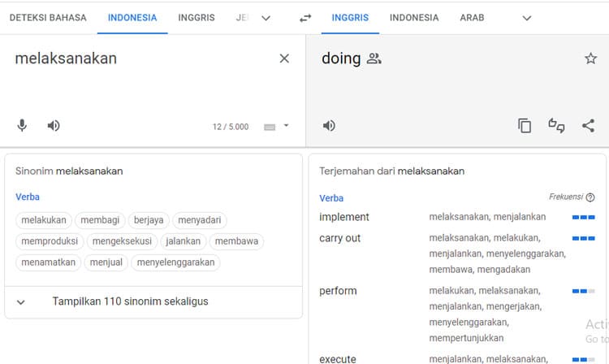609x364 pixels.
Task: Click the Verba heading under Sinonim
Action: 28,197
